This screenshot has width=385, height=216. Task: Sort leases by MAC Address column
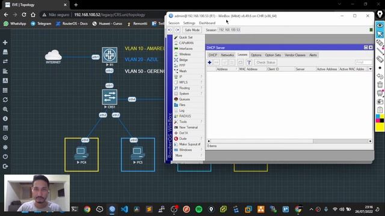pos(253,70)
